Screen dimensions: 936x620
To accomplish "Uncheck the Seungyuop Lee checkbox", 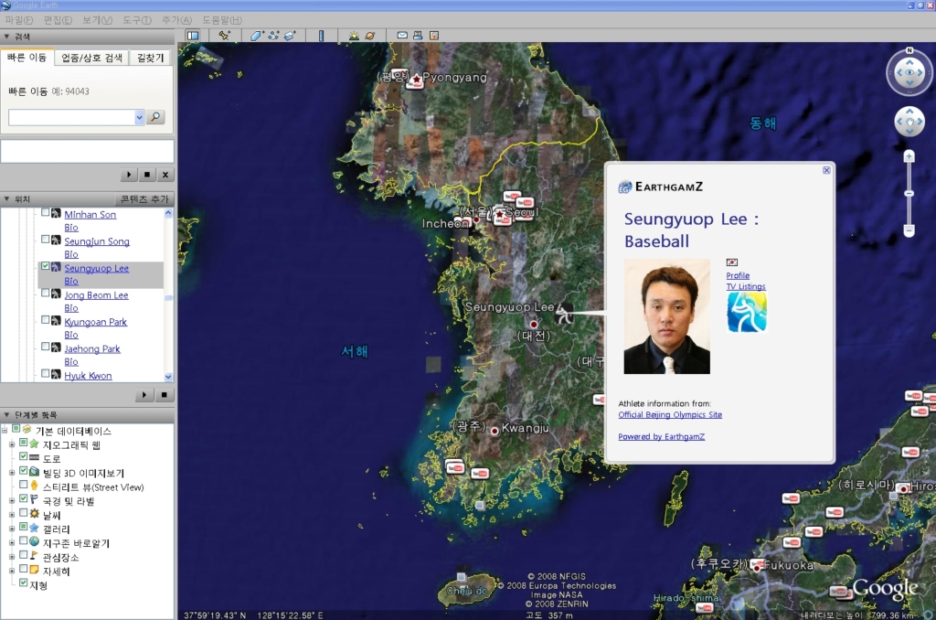I will pos(46,266).
